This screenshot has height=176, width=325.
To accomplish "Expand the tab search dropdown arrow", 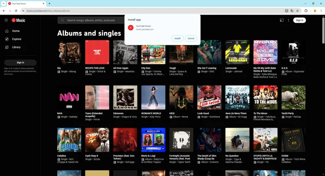I will pyautogui.click(x=3, y=3).
